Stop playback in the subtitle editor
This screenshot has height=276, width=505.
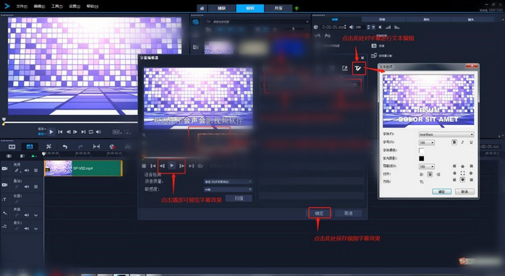pyautogui.click(x=144, y=166)
